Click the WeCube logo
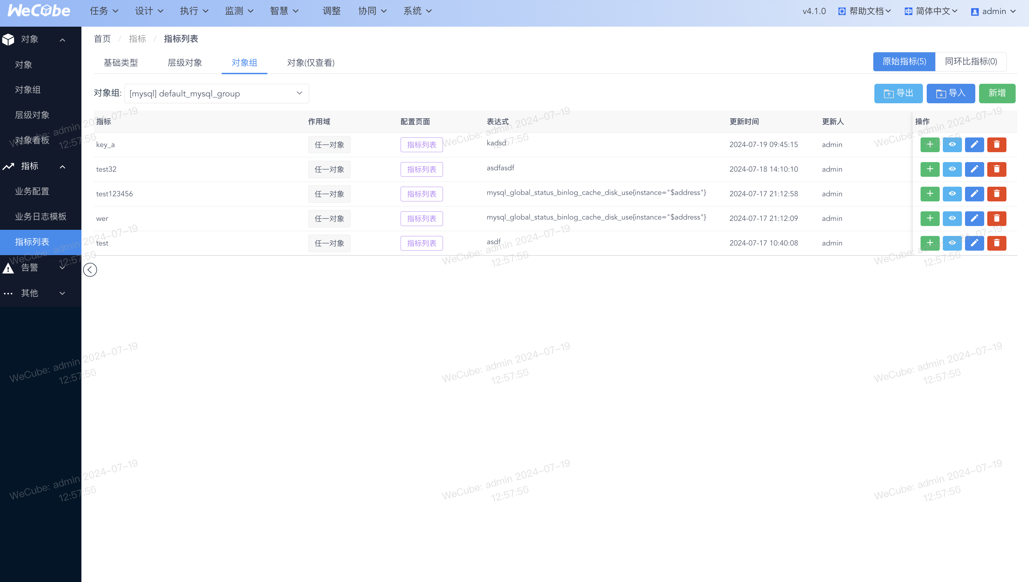The height and width of the screenshot is (582, 1029). (39, 11)
